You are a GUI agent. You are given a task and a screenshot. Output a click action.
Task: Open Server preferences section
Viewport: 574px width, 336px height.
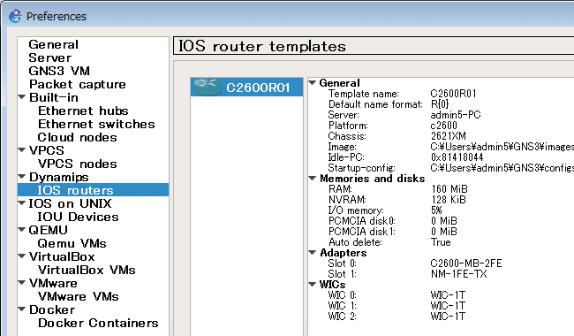pos(50,57)
